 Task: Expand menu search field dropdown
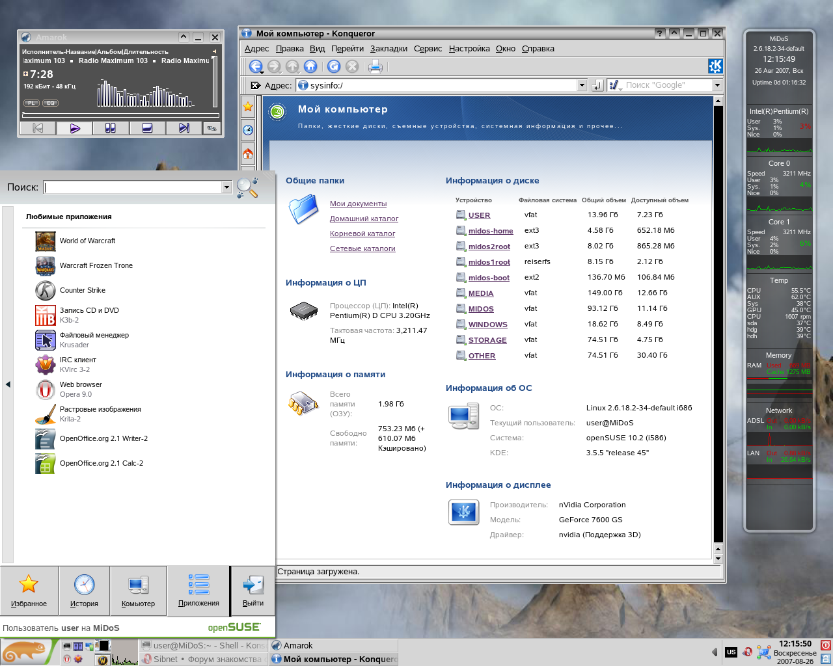tap(226, 187)
